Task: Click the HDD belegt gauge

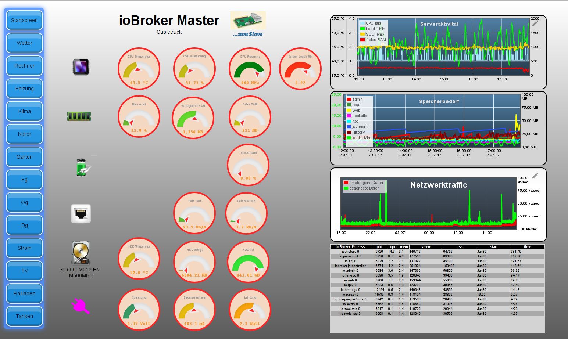Action: [x=194, y=262]
